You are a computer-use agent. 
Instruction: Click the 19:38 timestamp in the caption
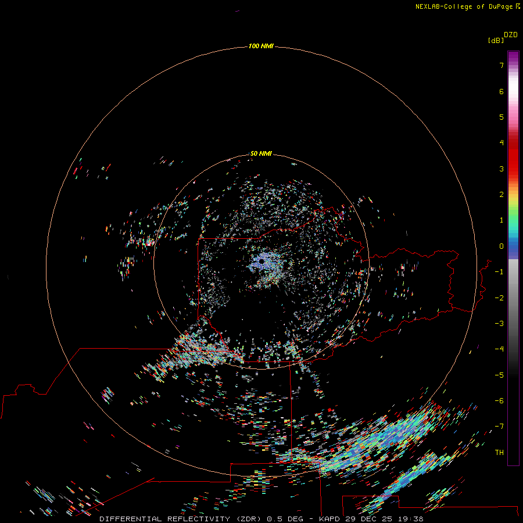[411, 519]
